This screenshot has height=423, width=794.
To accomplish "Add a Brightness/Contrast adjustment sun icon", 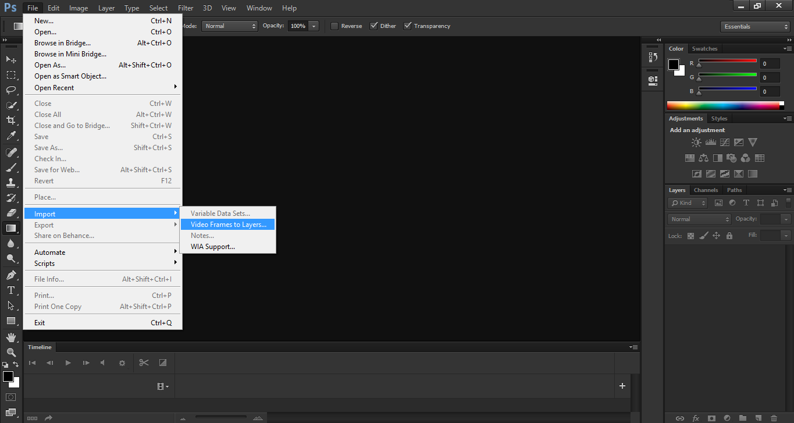I will [696, 142].
